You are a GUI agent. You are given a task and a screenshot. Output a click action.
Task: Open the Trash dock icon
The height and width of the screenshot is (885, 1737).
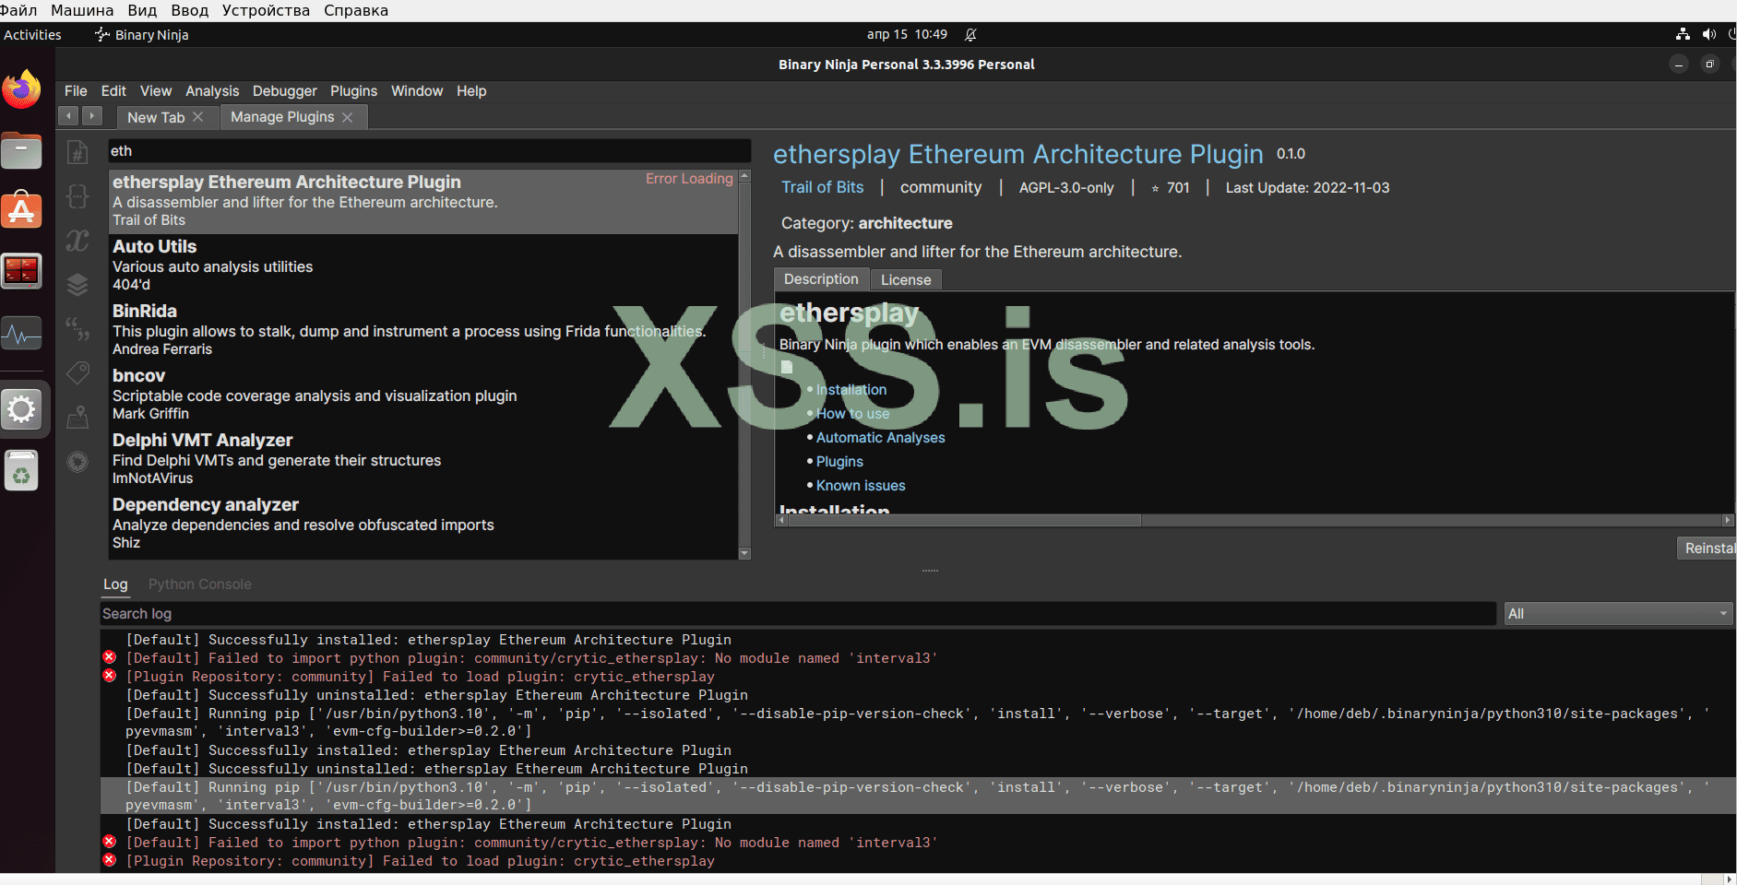pyautogui.click(x=21, y=471)
